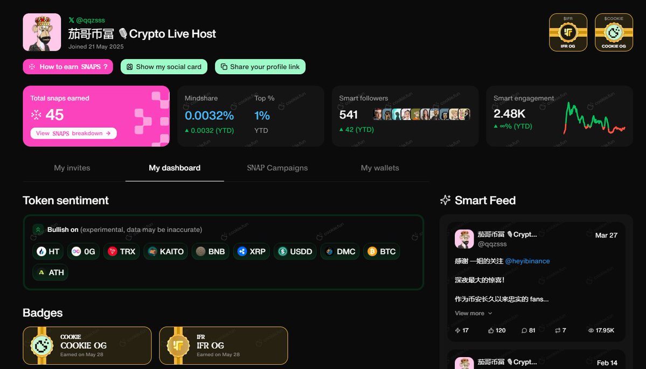
Task: Open the @qqzsss X profile link
Action: coord(87,20)
